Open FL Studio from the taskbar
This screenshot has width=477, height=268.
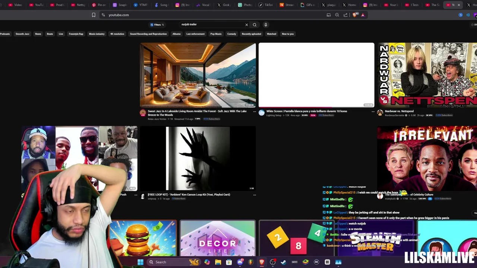pos(251,262)
